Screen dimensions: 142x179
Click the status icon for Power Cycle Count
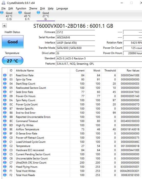pyautogui.click(x=5, y=104)
